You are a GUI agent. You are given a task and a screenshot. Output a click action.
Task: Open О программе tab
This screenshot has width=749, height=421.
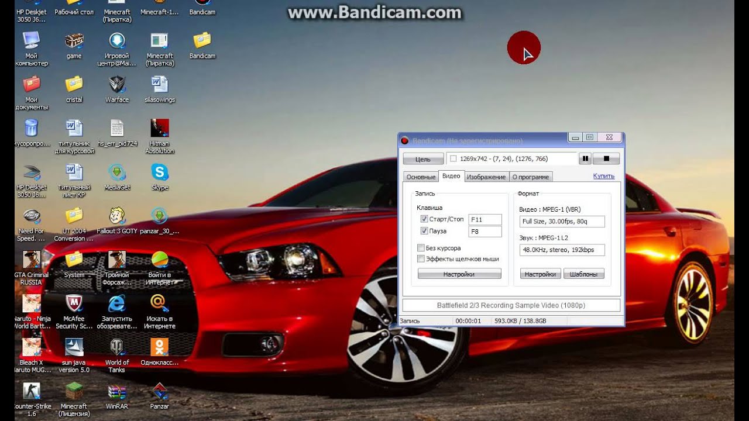point(531,177)
